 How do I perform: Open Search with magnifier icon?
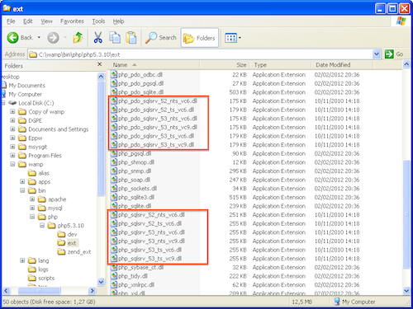(151, 38)
